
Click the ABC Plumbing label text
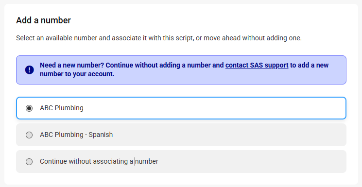pos(61,108)
